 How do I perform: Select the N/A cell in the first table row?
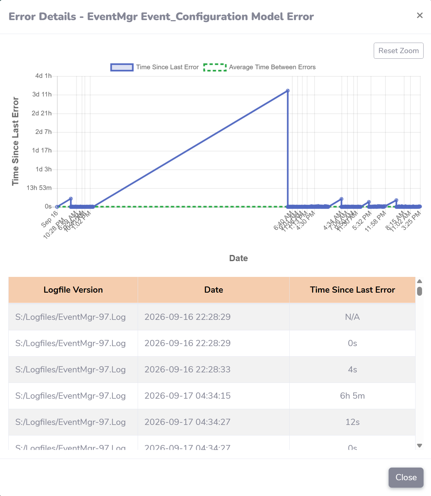(352, 317)
